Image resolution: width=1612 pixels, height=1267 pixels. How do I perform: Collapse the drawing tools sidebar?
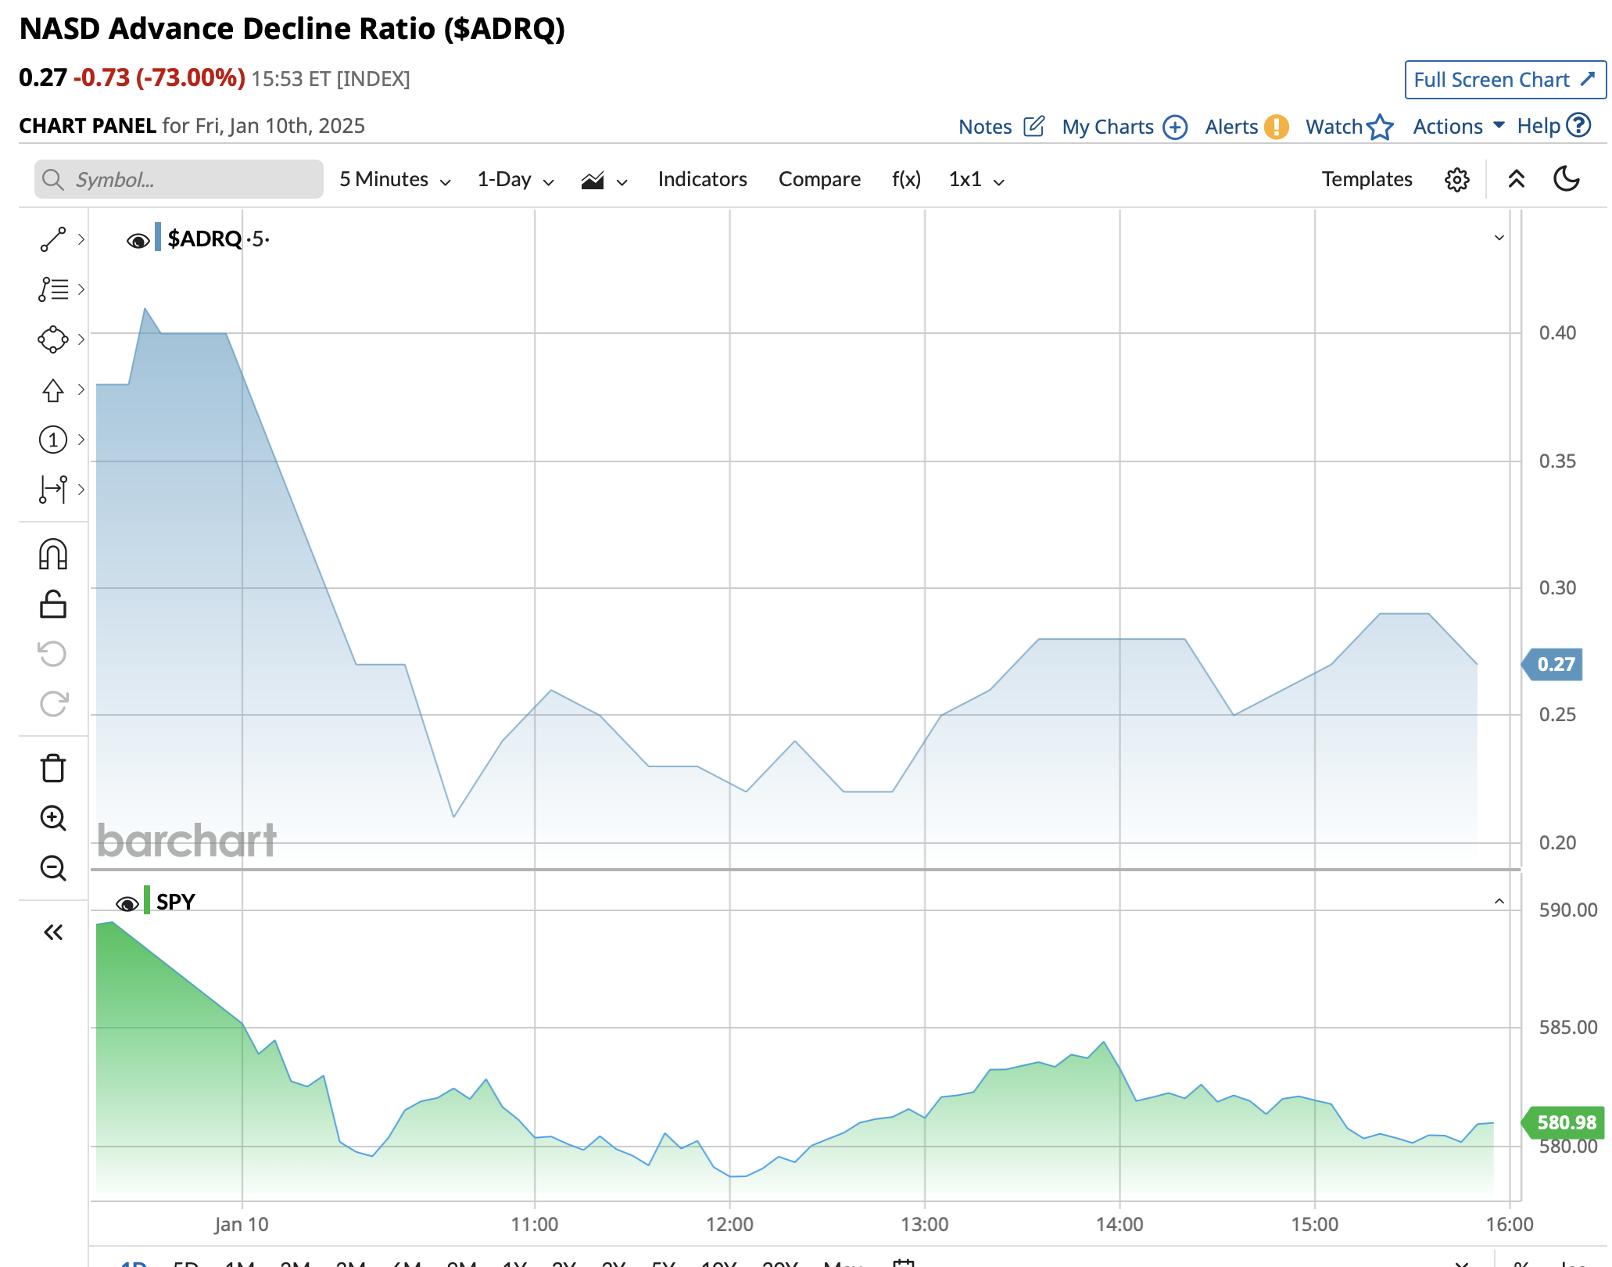tap(53, 932)
